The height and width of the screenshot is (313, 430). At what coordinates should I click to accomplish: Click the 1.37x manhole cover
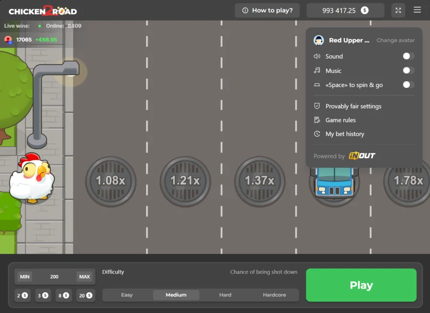coord(260,181)
